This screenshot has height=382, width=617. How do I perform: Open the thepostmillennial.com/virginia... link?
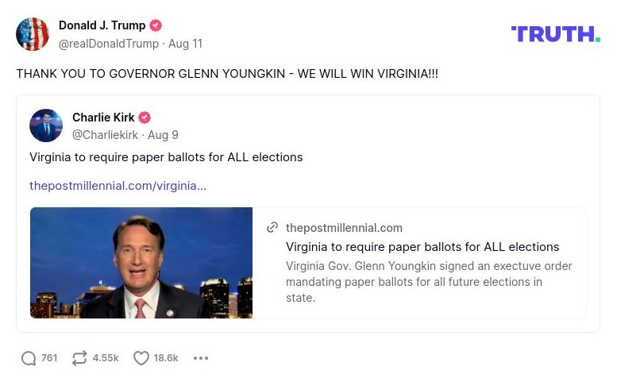(x=118, y=186)
